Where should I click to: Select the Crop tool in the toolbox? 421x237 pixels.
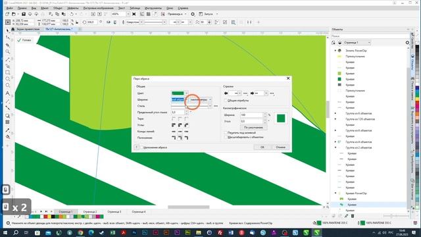pos(7,45)
